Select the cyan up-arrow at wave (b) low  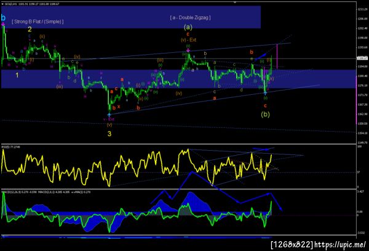tap(265, 93)
